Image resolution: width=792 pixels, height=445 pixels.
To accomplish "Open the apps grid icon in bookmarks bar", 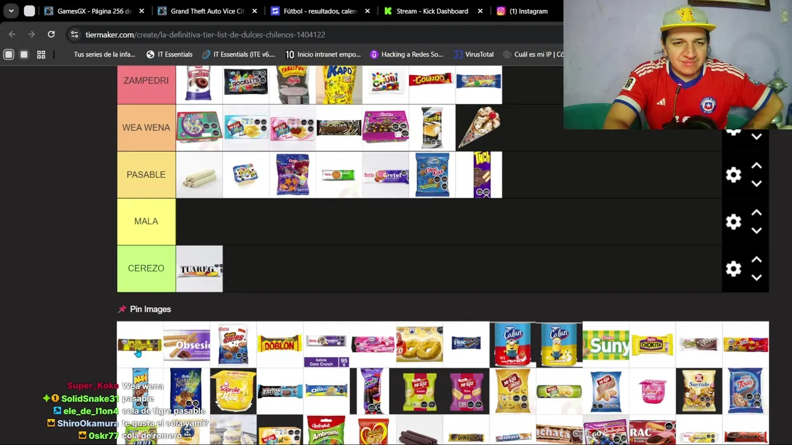I will (41, 54).
